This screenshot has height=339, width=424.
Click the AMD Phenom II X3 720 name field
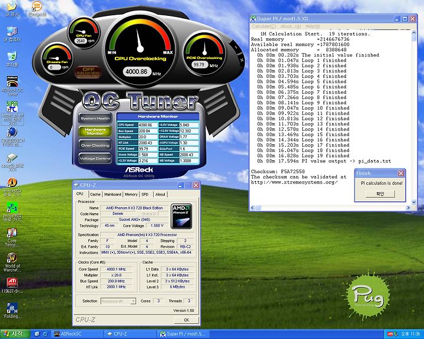(134, 208)
